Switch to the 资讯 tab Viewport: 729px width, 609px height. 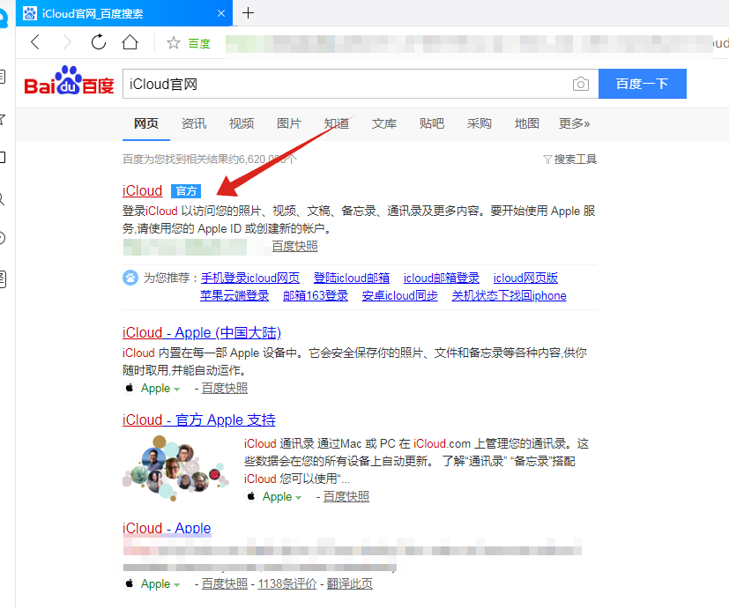point(194,123)
